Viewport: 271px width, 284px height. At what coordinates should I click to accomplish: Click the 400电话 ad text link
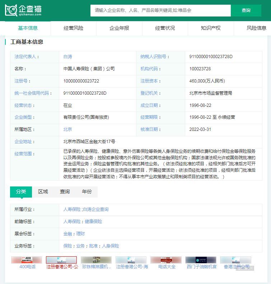pos(28,267)
